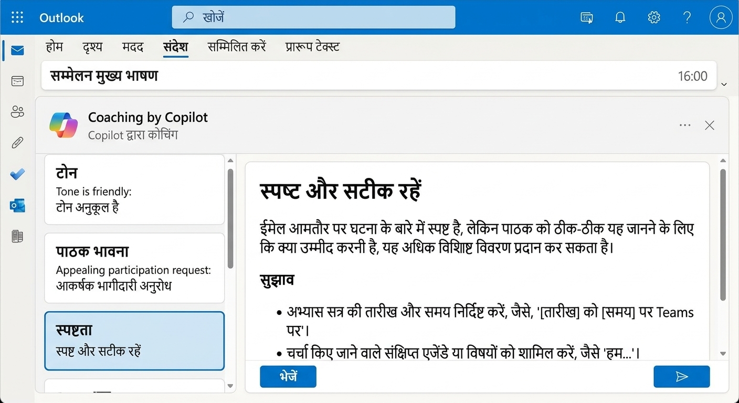Image resolution: width=739 pixels, height=403 pixels.
Task: Open the सम्मिलित करें tab
Action: click(x=237, y=47)
